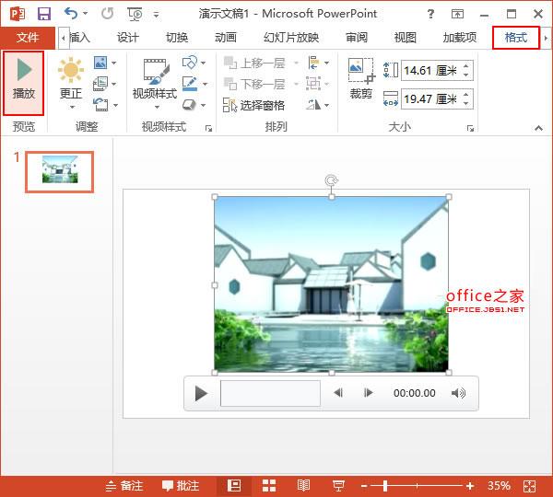Switch to the Review (审阅) tab
553x497 pixels.
click(x=357, y=38)
